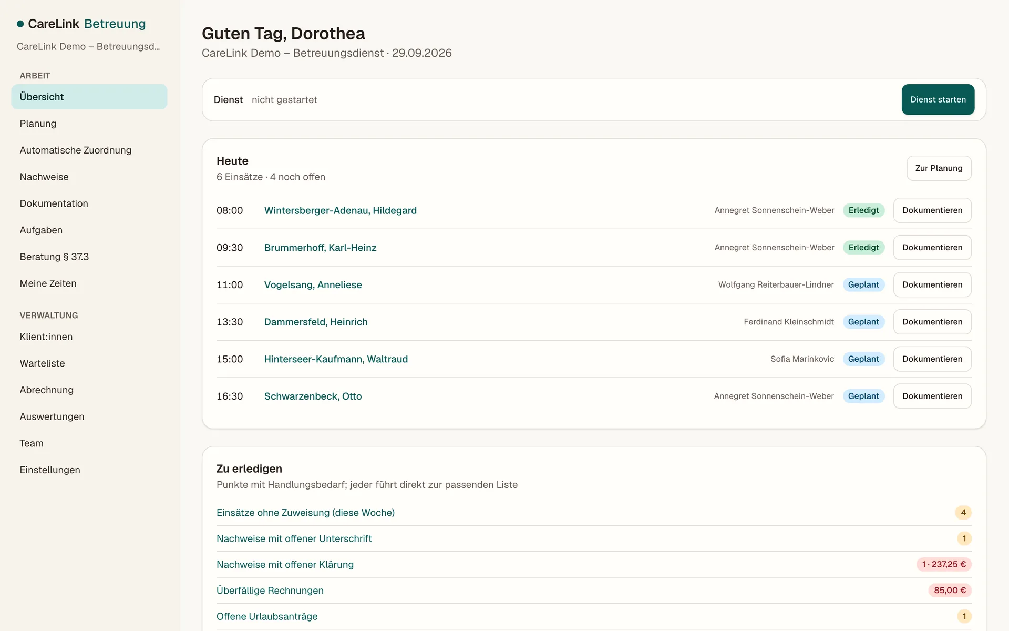Document the 16:30 Schwarzenbeck visit
This screenshot has height=631, width=1009.
click(932, 396)
